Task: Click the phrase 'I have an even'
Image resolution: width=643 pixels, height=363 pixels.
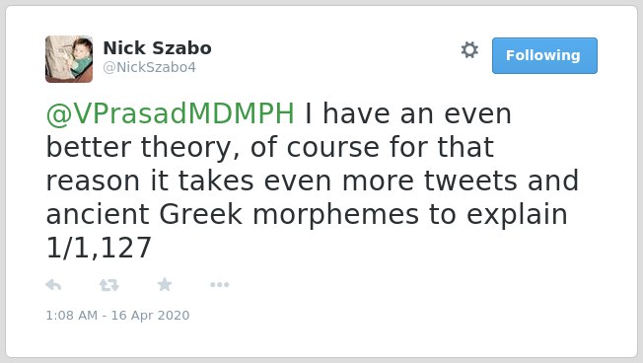Action: pyautogui.click(x=408, y=113)
